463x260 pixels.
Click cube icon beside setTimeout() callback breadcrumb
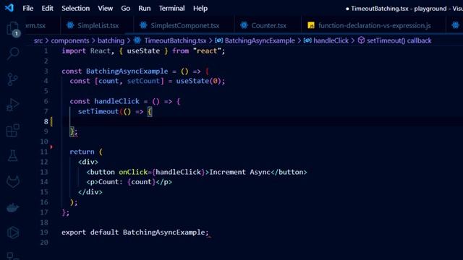[361, 40]
